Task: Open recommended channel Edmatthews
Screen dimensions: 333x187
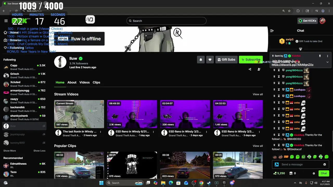Action: pos(24,165)
